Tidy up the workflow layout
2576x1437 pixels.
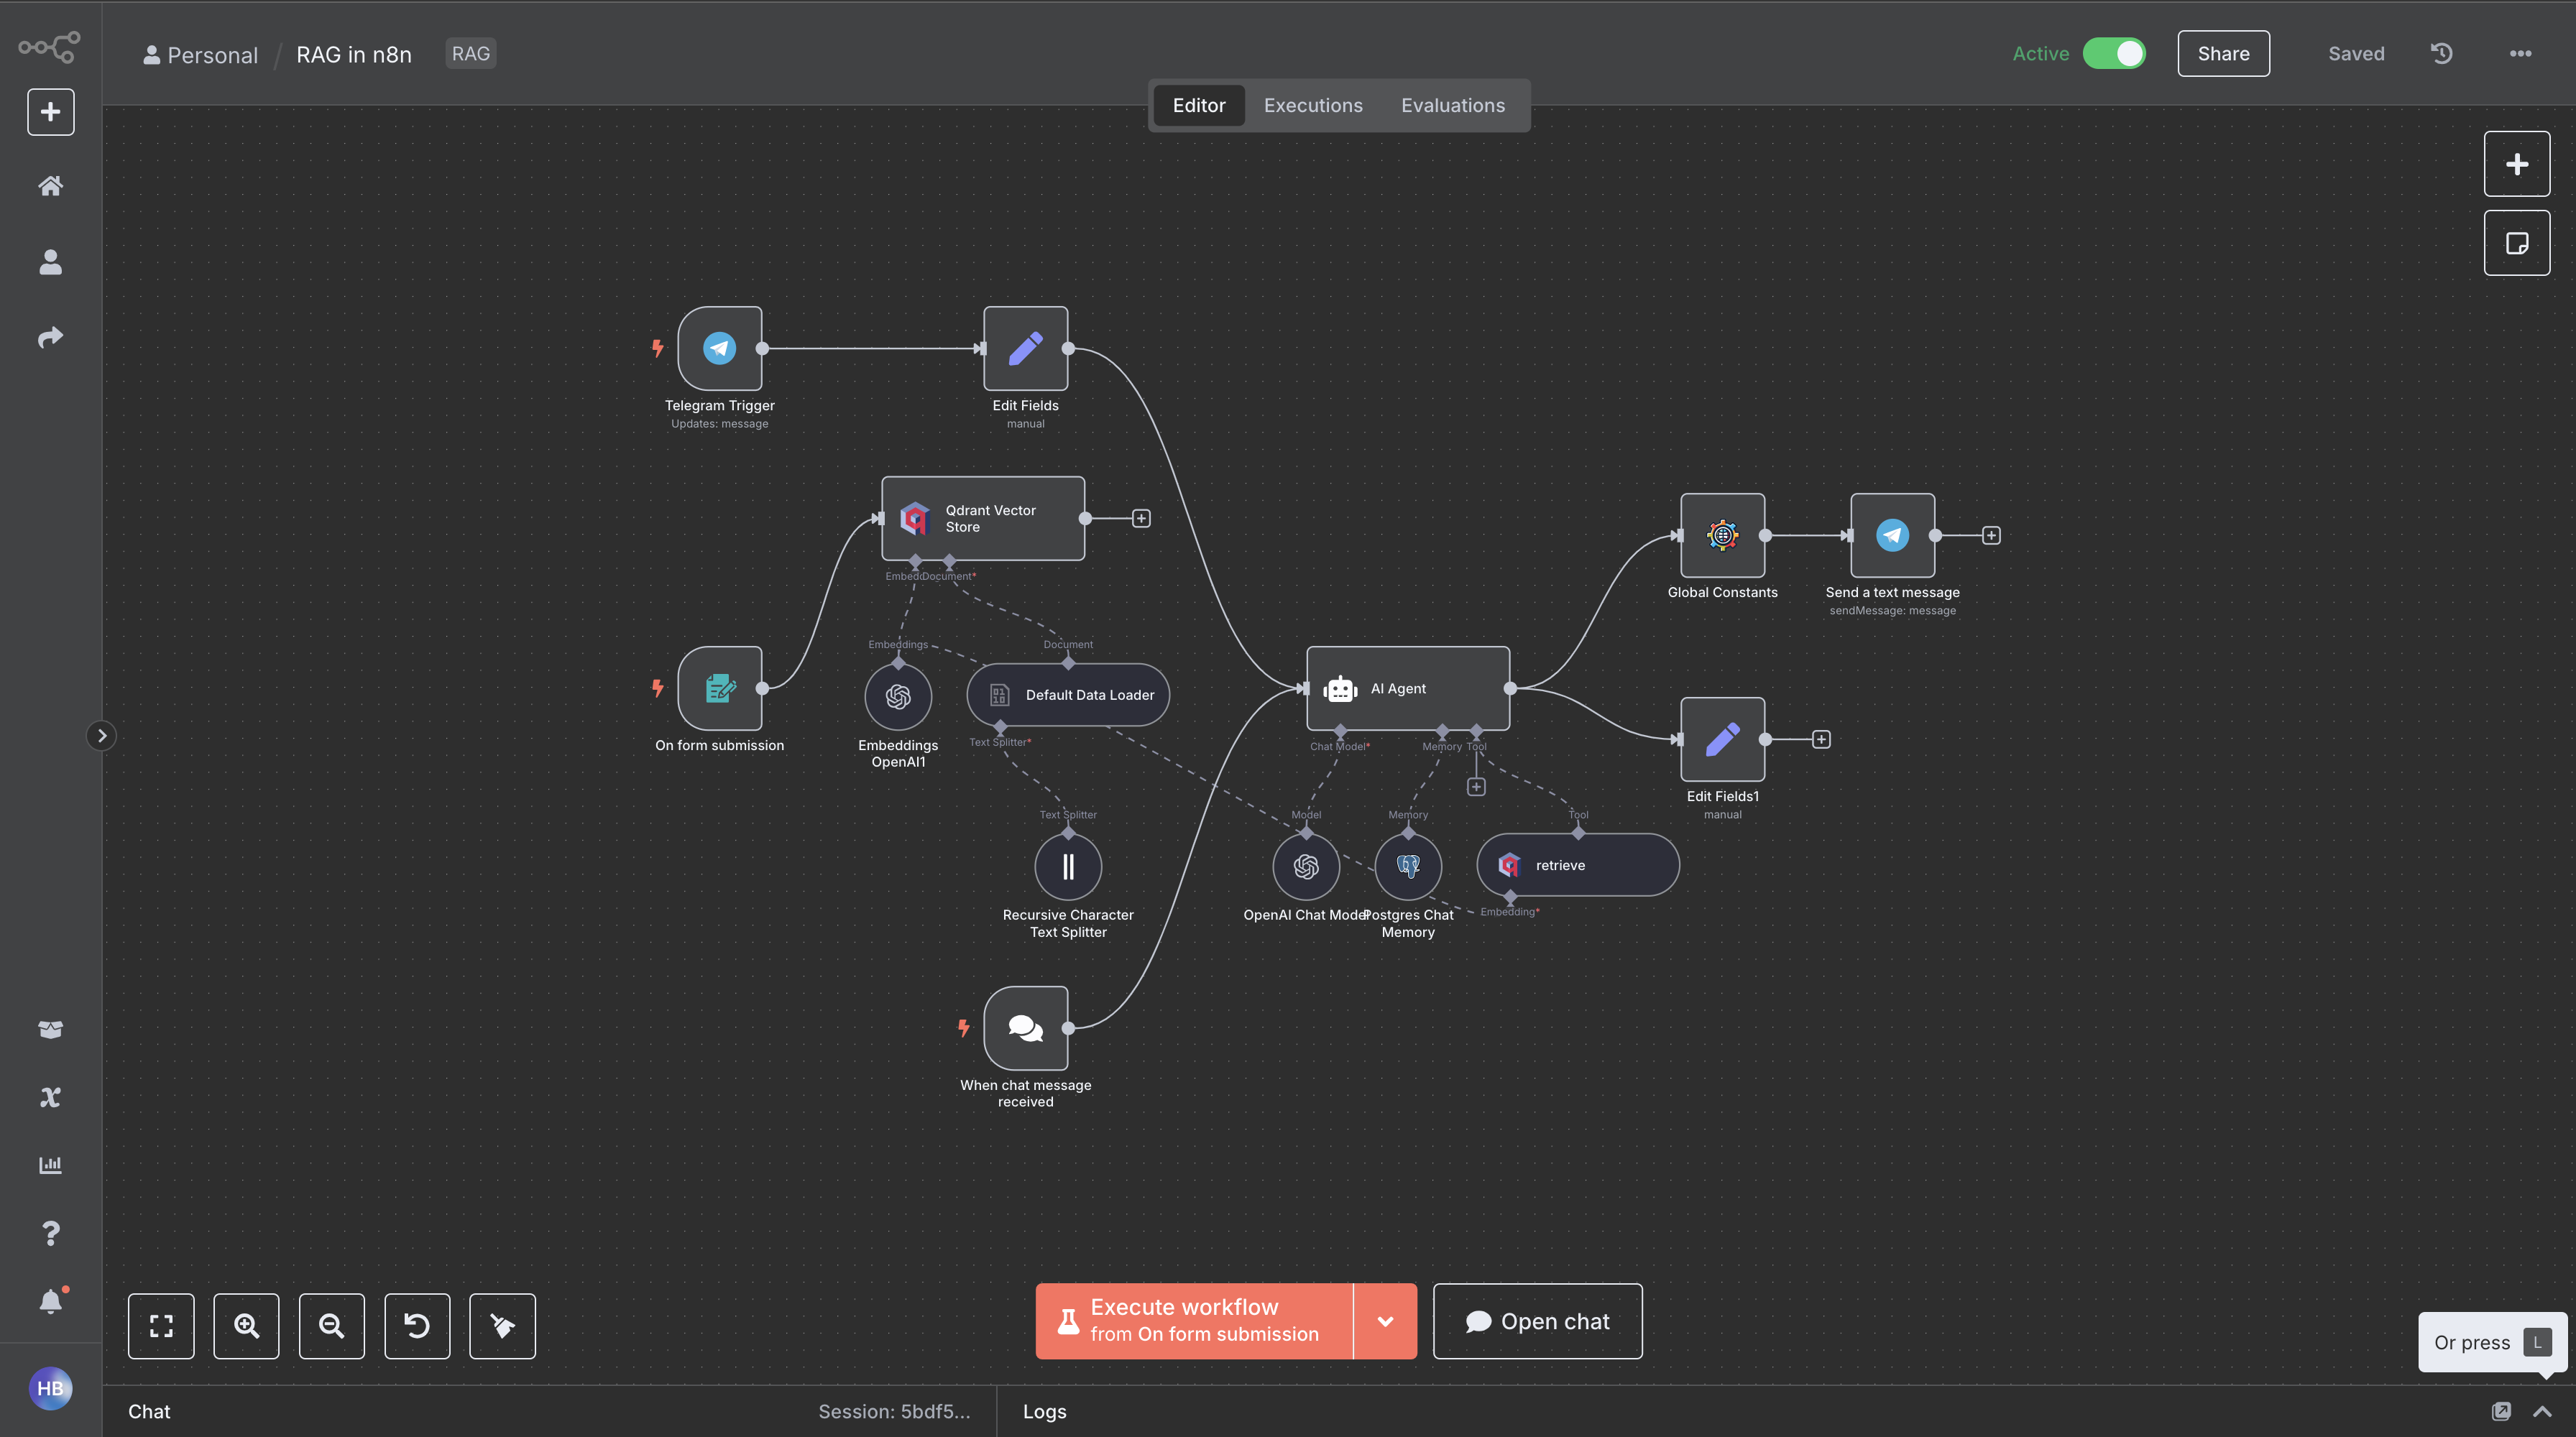click(502, 1326)
